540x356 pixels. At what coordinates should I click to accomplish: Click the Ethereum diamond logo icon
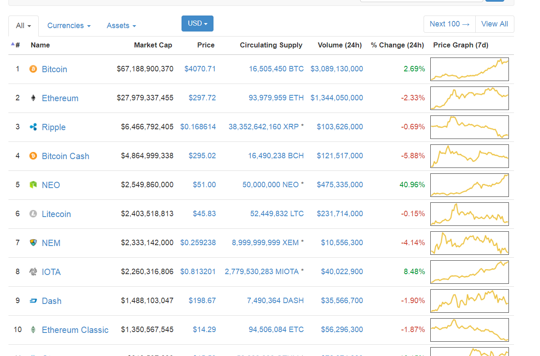click(x=33, y=98)
